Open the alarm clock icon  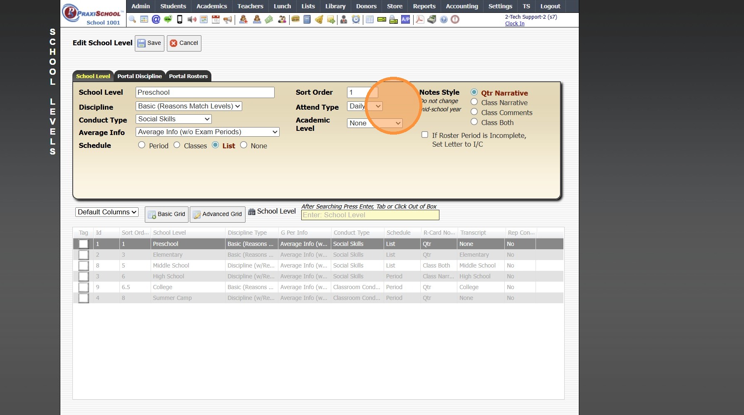point(356,20)
